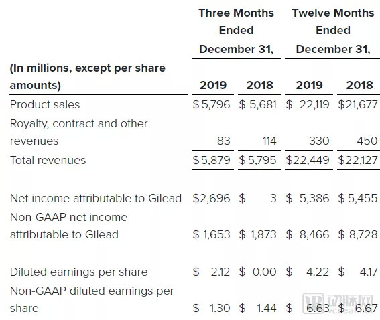Click the Total revenues row label
Viewport: 380px width, 320px height.
point(48,160)
